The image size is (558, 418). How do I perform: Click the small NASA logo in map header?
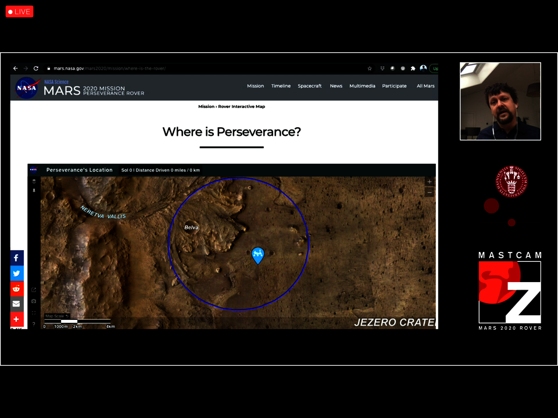pyautogui.click(x=34, y=170)
